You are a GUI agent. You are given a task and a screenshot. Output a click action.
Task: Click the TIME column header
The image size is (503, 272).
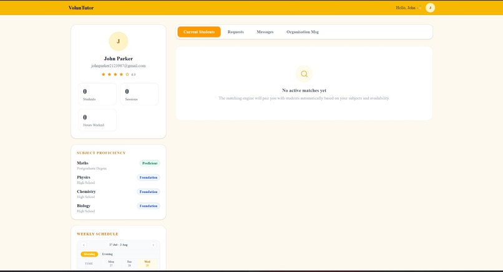tap(89, 263)
